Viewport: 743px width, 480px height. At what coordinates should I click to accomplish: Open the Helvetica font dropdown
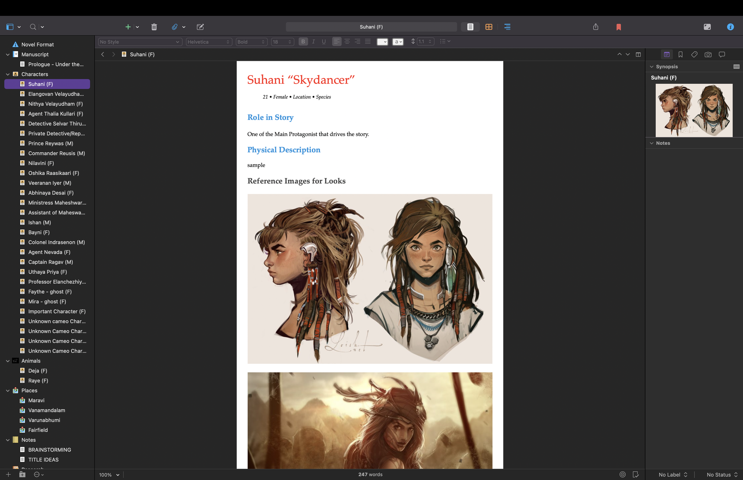209,42
